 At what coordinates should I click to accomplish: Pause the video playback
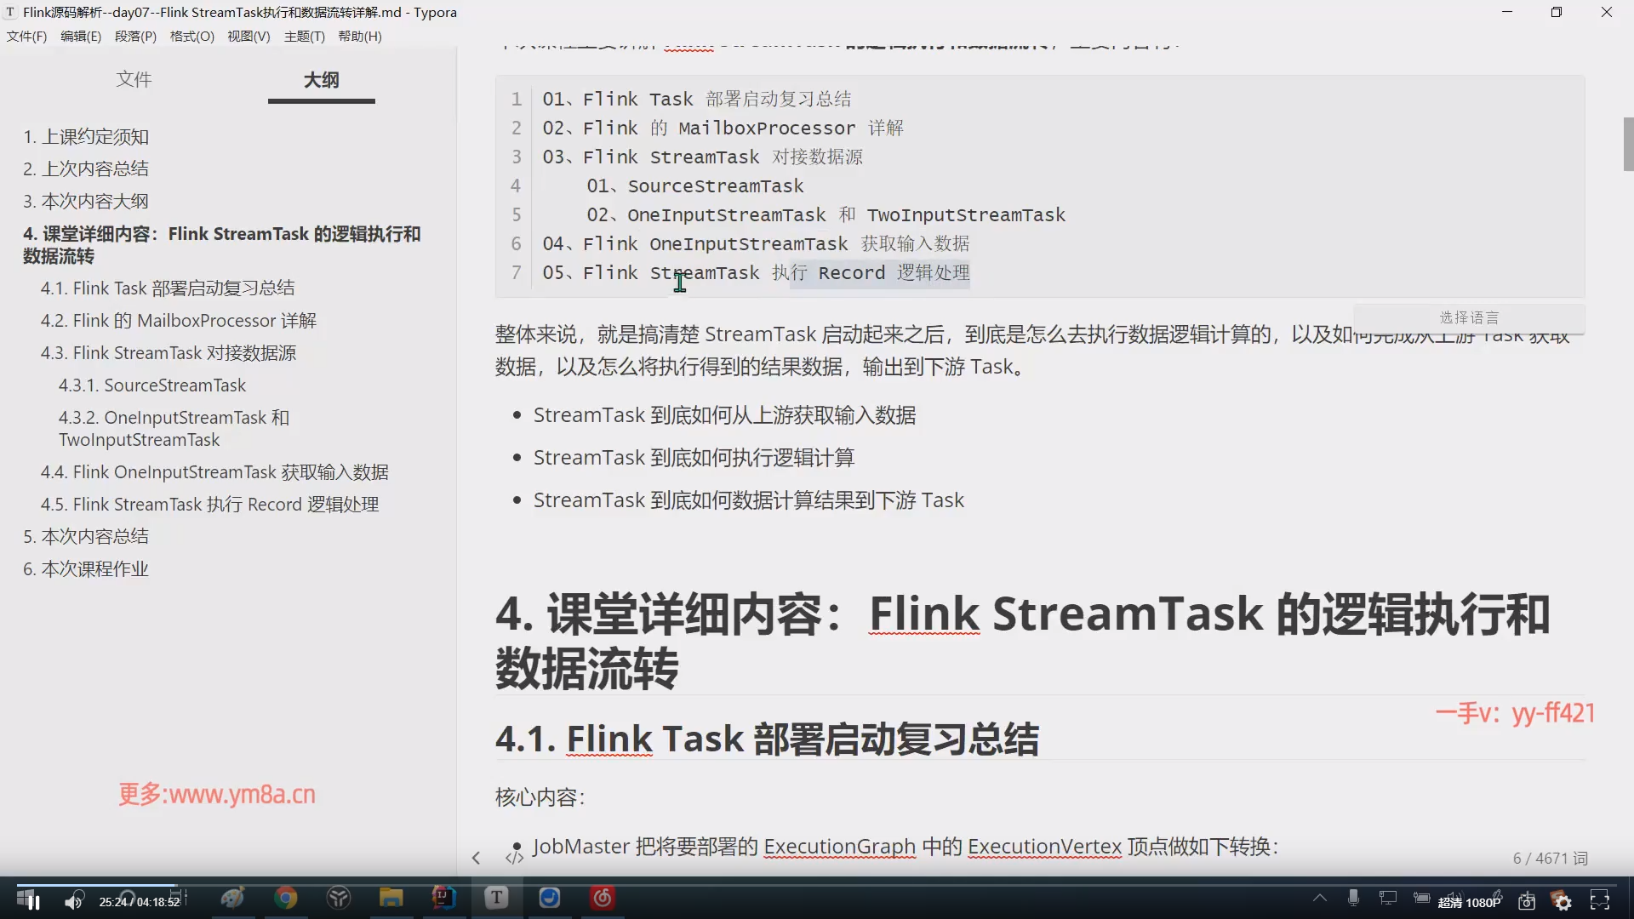[x=34, y=901]
